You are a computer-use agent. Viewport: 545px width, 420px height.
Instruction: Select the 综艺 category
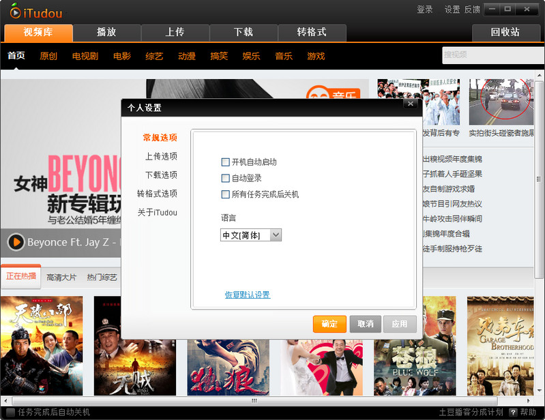(154, 56)
